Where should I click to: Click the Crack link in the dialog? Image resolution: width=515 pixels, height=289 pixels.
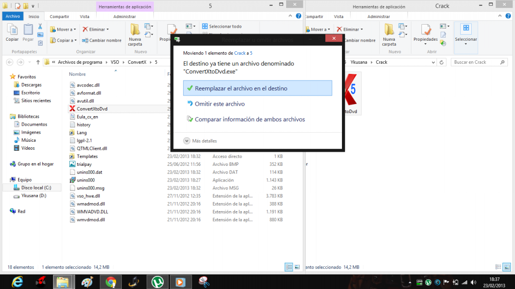[239, 53]
